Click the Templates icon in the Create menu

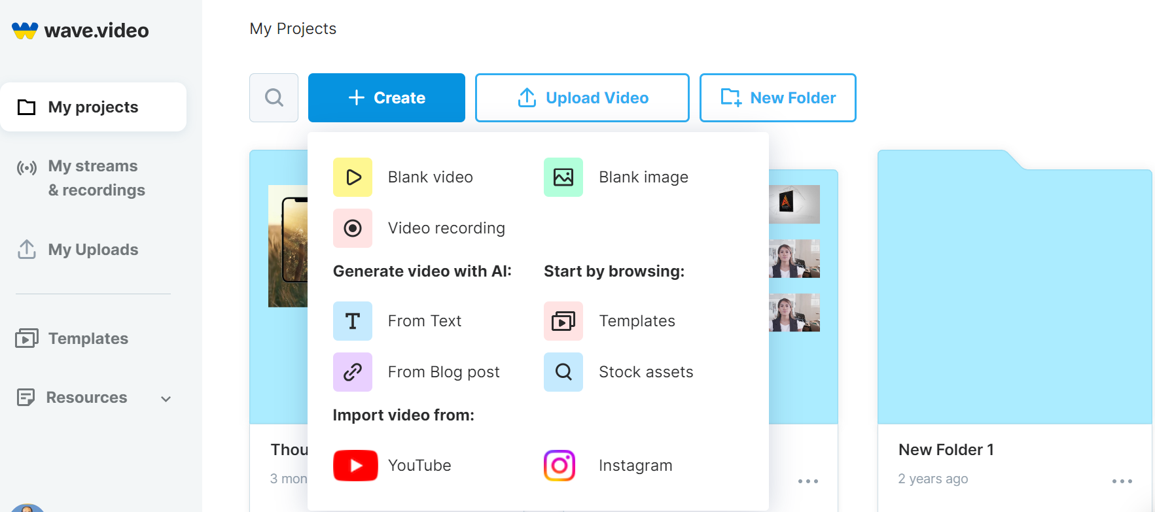click(563, 321)
